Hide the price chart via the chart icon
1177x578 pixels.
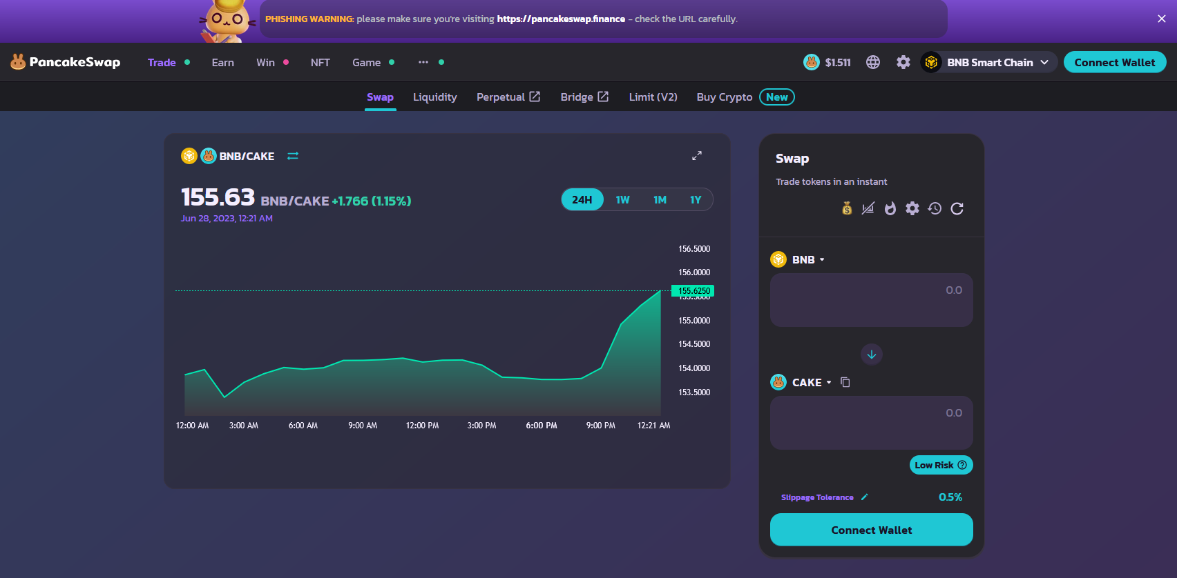click(868, 208)
